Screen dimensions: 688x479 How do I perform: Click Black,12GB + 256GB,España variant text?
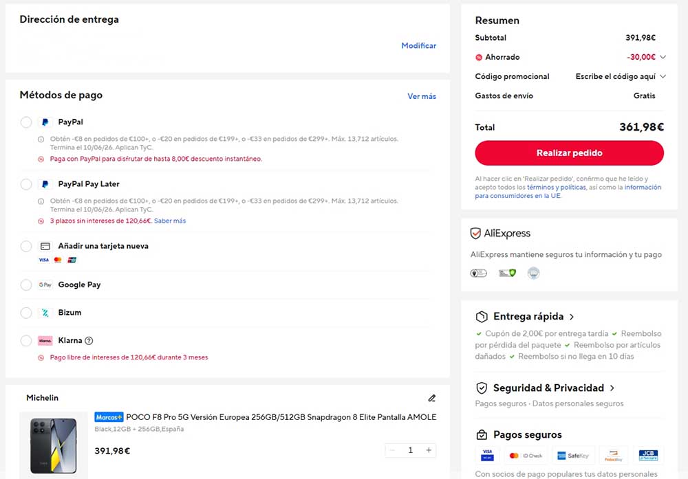139,429
